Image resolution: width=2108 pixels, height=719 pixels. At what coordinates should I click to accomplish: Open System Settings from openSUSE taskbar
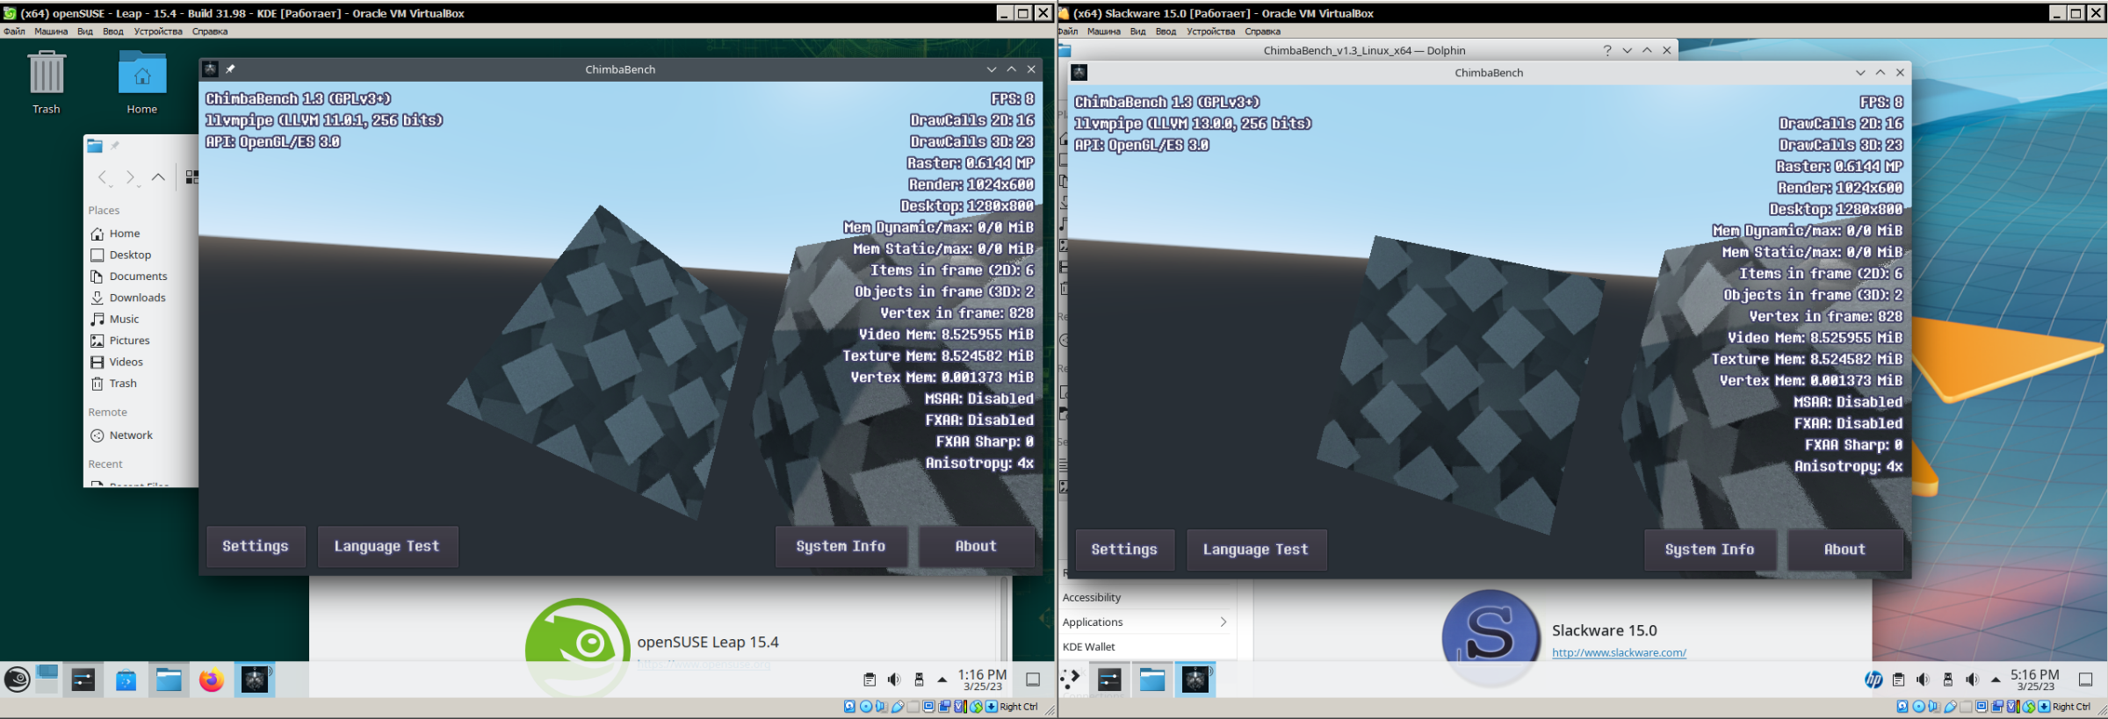tap(83, 679)
